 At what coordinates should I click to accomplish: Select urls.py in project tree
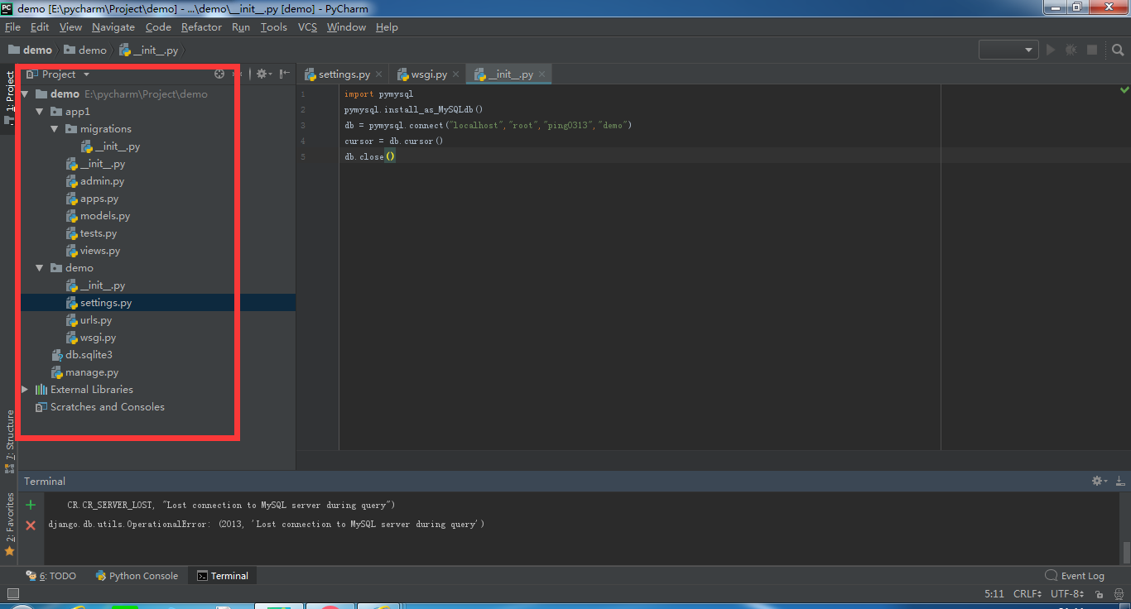click(x=89, y=320)
